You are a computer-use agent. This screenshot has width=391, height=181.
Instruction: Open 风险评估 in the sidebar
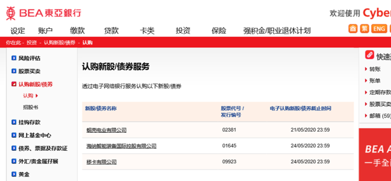tap(29, 59)
